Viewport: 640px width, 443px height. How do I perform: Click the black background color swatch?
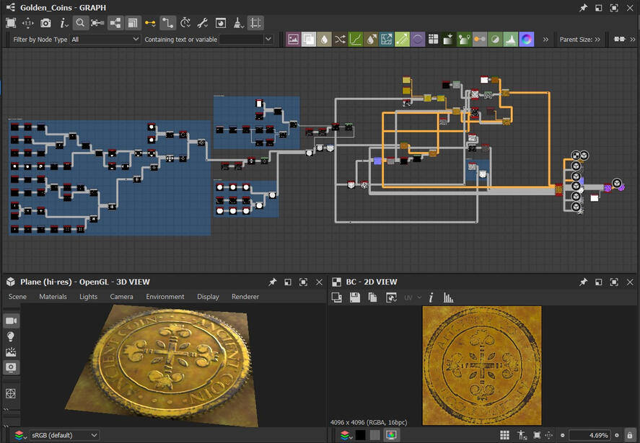pos(360,435)
